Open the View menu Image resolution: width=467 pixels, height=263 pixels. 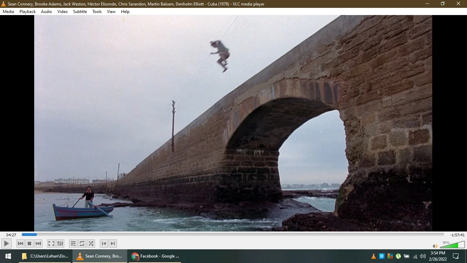(x=111, y=12)
